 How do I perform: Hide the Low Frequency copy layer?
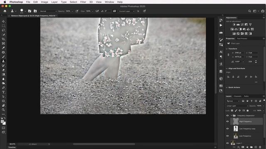point(227,129)
